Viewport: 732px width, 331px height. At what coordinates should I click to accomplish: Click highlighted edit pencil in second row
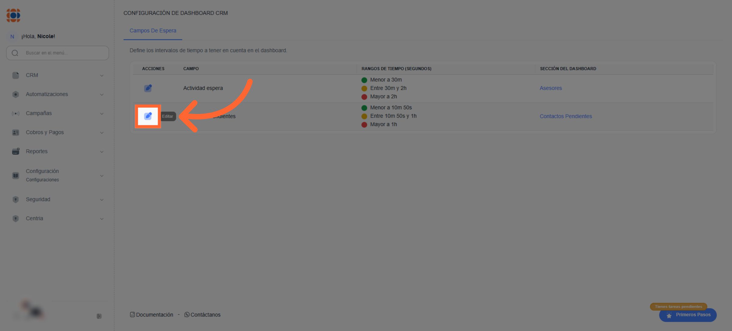[148, 116]
